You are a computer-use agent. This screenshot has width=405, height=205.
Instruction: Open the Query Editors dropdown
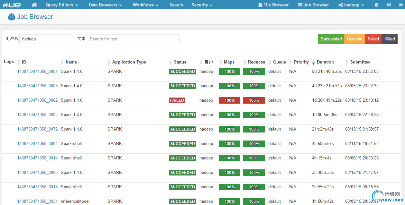tap(62, 5)
